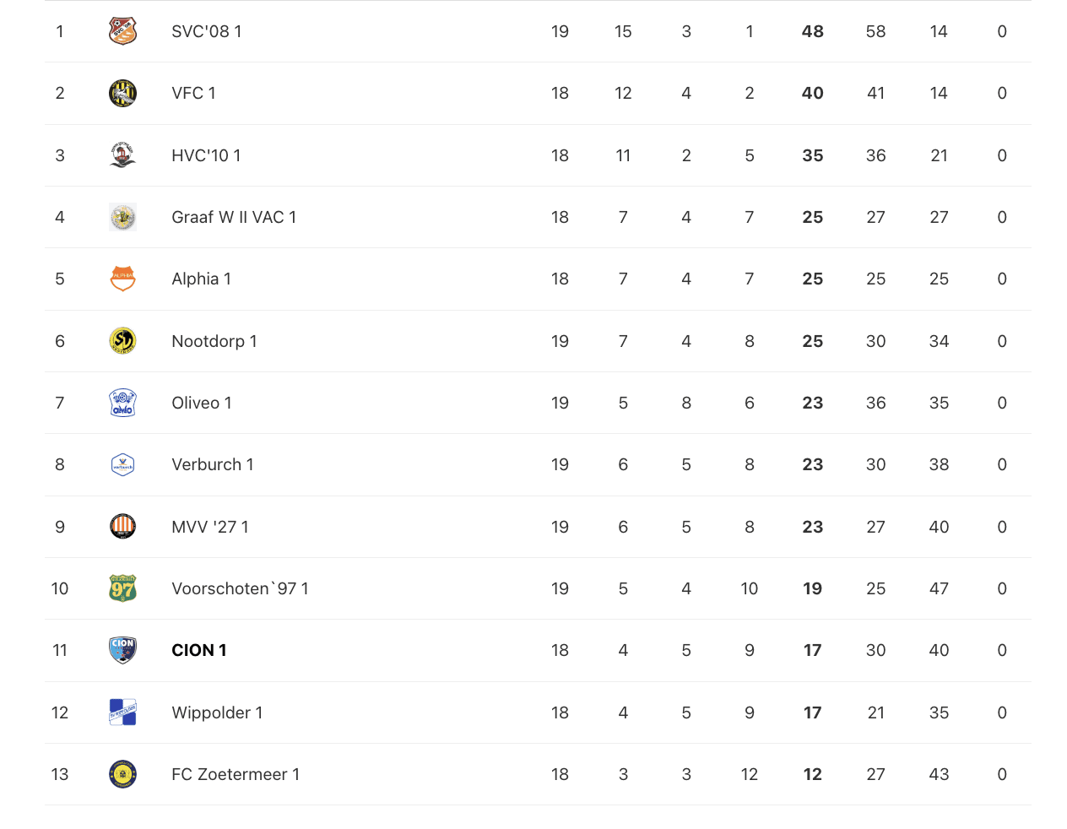Select the Voorschoten '97 green logo
Screen dimensions: 1067x829
(122, 588)
